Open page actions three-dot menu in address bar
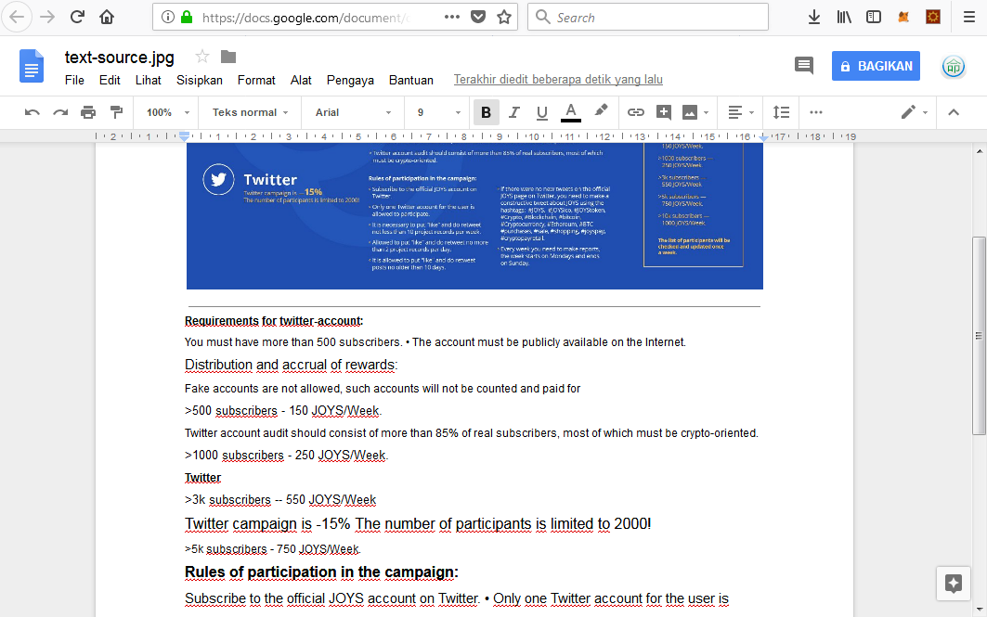The height and width of the screenshot is (617, 987). [452, 17]
